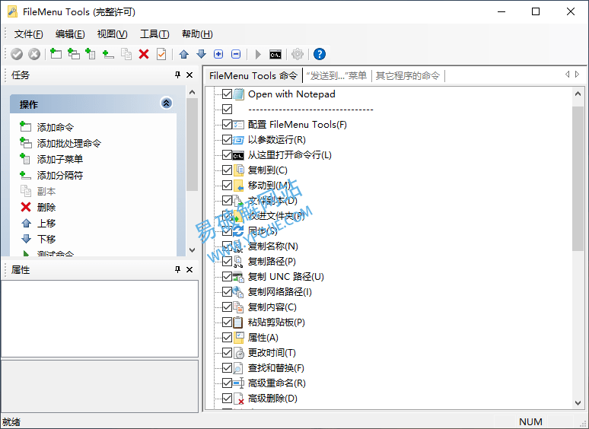
Task: Click the move down arrow toolbar icon
Action: pyautogui.click(x=202, y=55)
